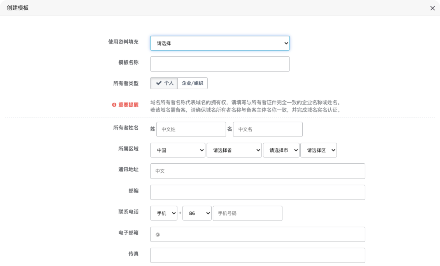Focus the 手机号码 phone number field
The height and width of the screenshot is (266, 440).
point(247,213)
